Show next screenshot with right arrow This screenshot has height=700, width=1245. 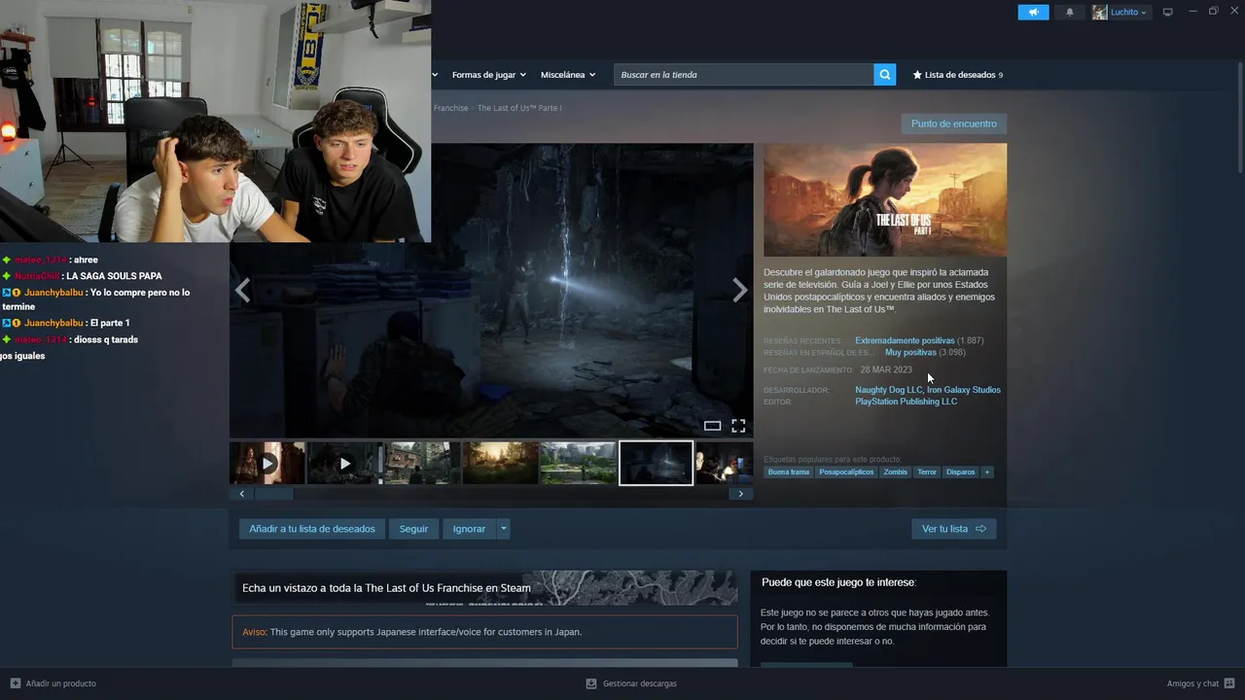click(x=740, y=290)
